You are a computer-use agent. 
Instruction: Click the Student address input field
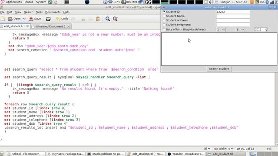[x=233, y=20]
